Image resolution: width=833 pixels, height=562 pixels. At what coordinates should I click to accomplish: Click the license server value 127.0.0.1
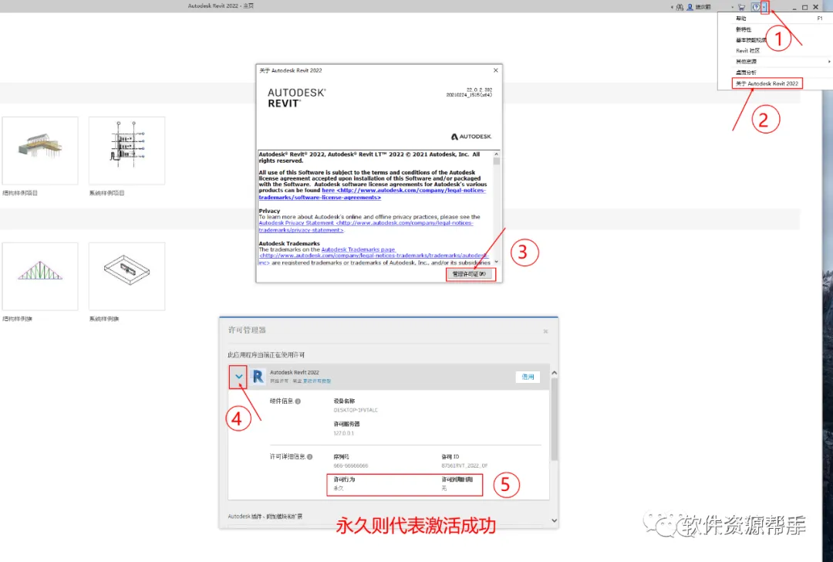344,433
